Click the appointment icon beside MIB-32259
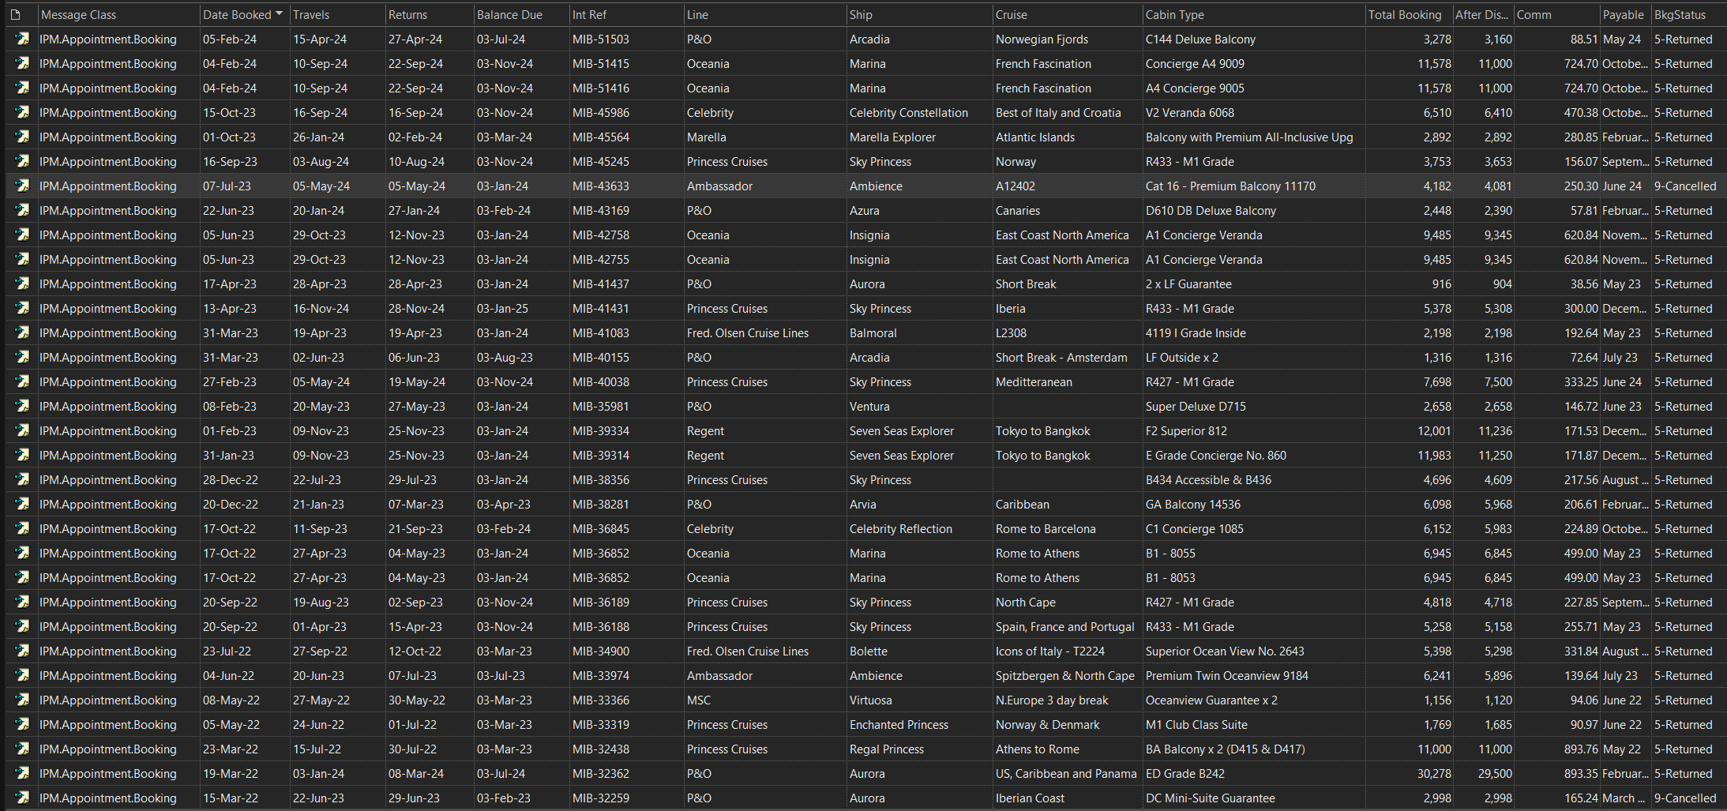 click(21, 798)
